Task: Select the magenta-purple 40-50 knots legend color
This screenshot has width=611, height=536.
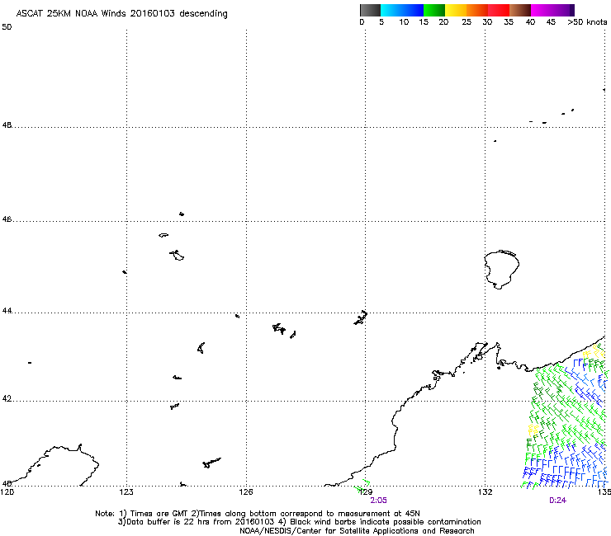Action: point(552,10)
